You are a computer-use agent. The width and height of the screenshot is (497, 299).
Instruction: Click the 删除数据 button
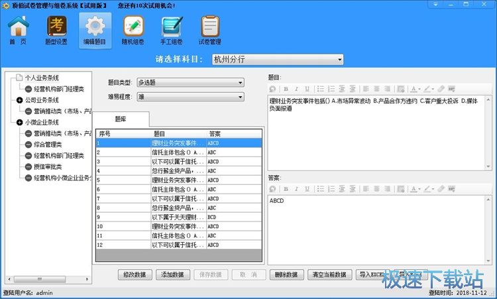pyautogui.click(x=286, y=274)
